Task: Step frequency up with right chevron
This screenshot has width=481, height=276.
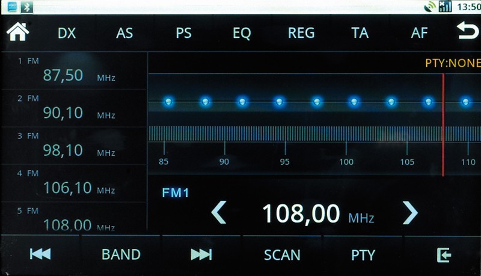Action: click(410, 212)
